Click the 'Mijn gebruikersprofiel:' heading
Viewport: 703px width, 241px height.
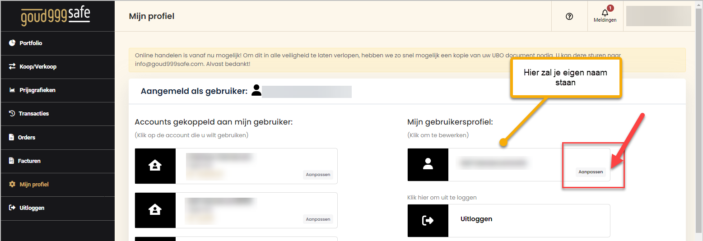point(450,122)
